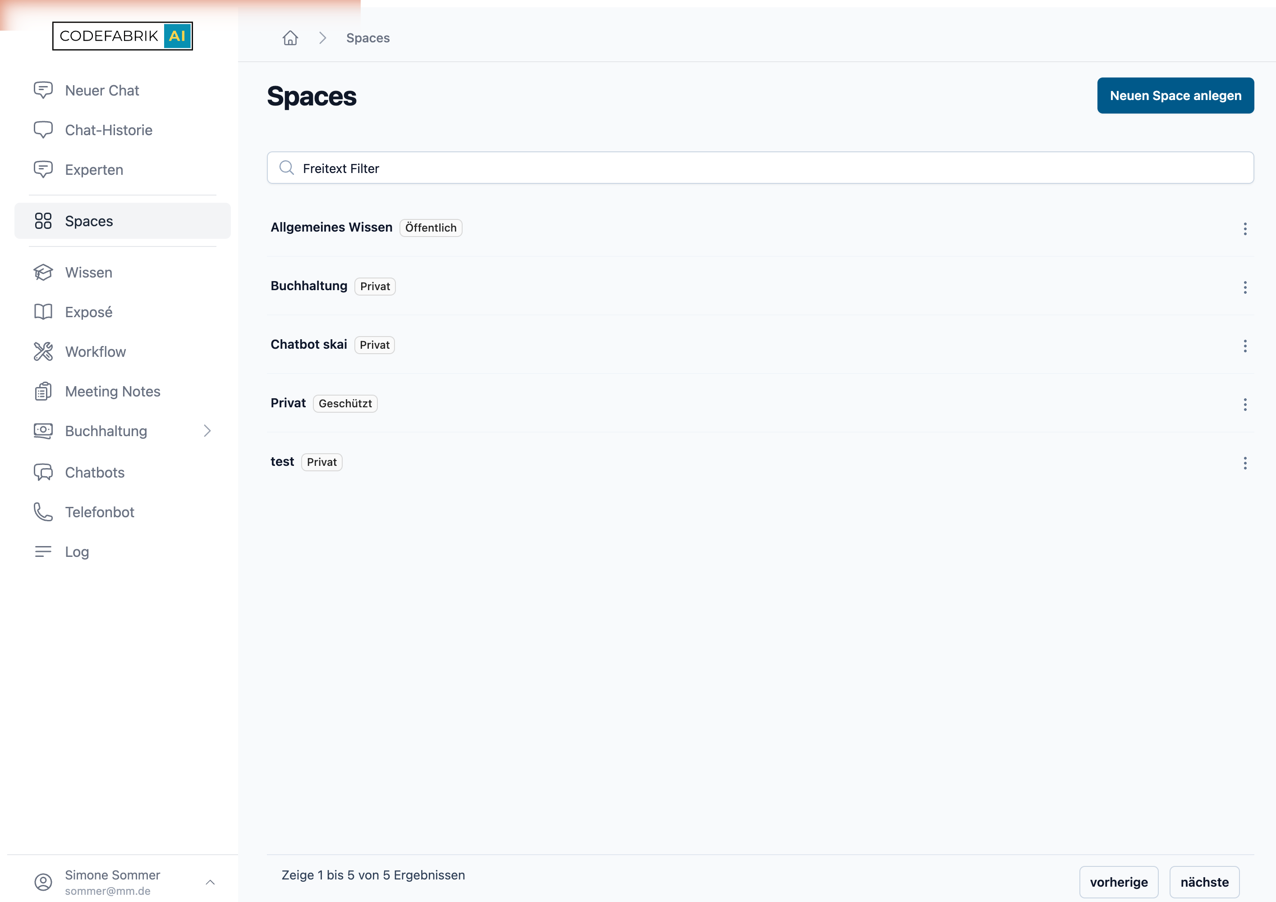Open Meeting Notes in the sidebar
Image resolution: width=1276 pixels, height=902 pixels.
(x=122, y=392)
